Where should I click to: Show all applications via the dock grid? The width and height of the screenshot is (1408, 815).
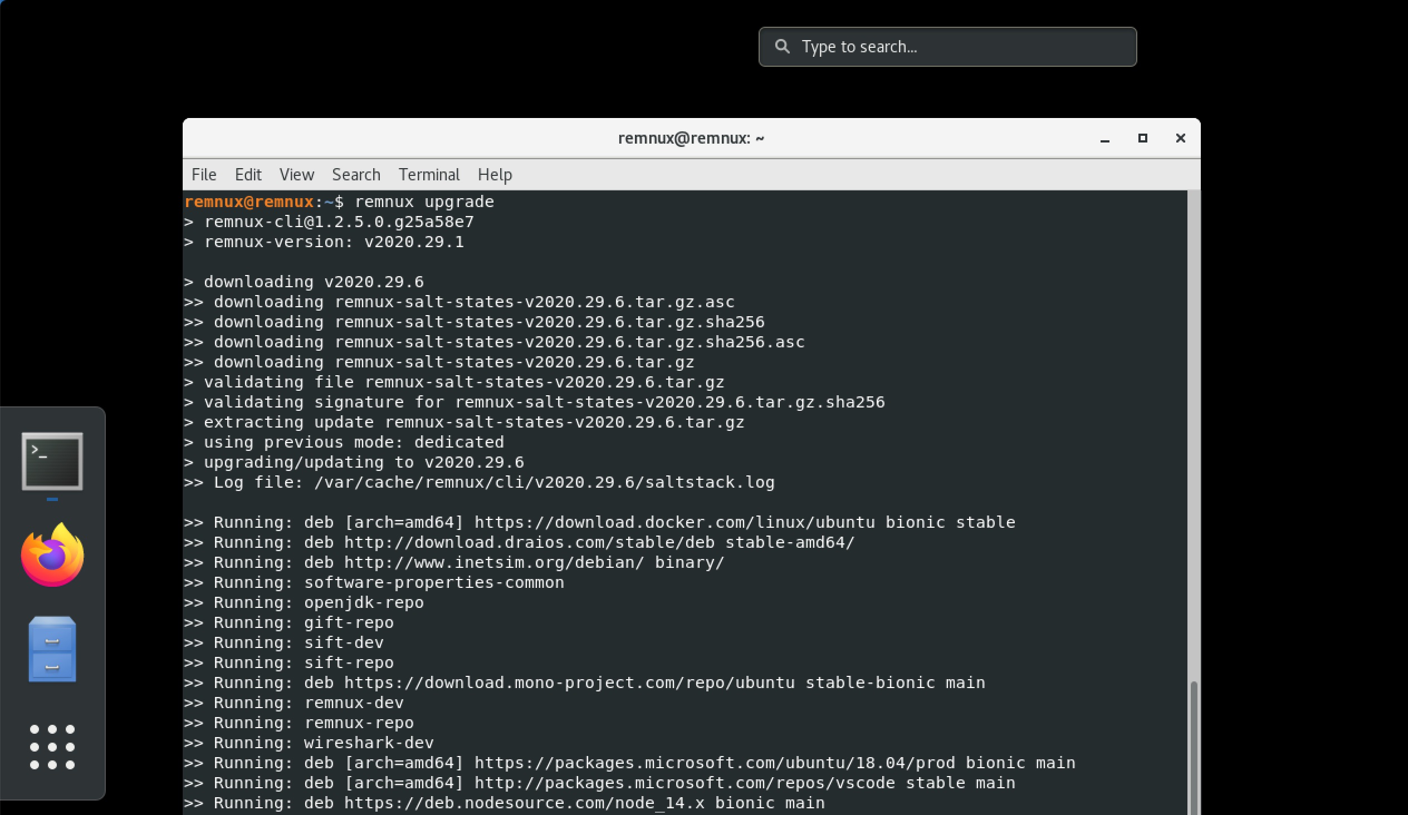point(52,747)
